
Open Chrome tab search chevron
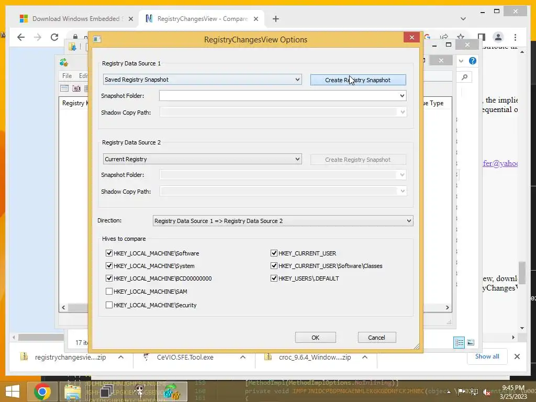463,19
